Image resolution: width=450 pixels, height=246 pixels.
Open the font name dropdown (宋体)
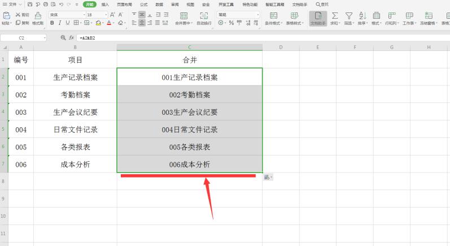click(84, 15)
